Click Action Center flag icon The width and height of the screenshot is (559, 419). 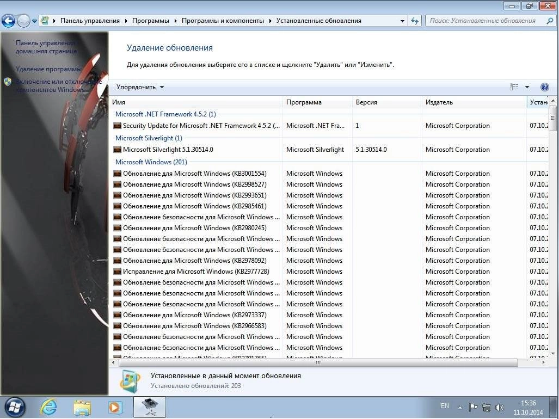click(473, 407)
